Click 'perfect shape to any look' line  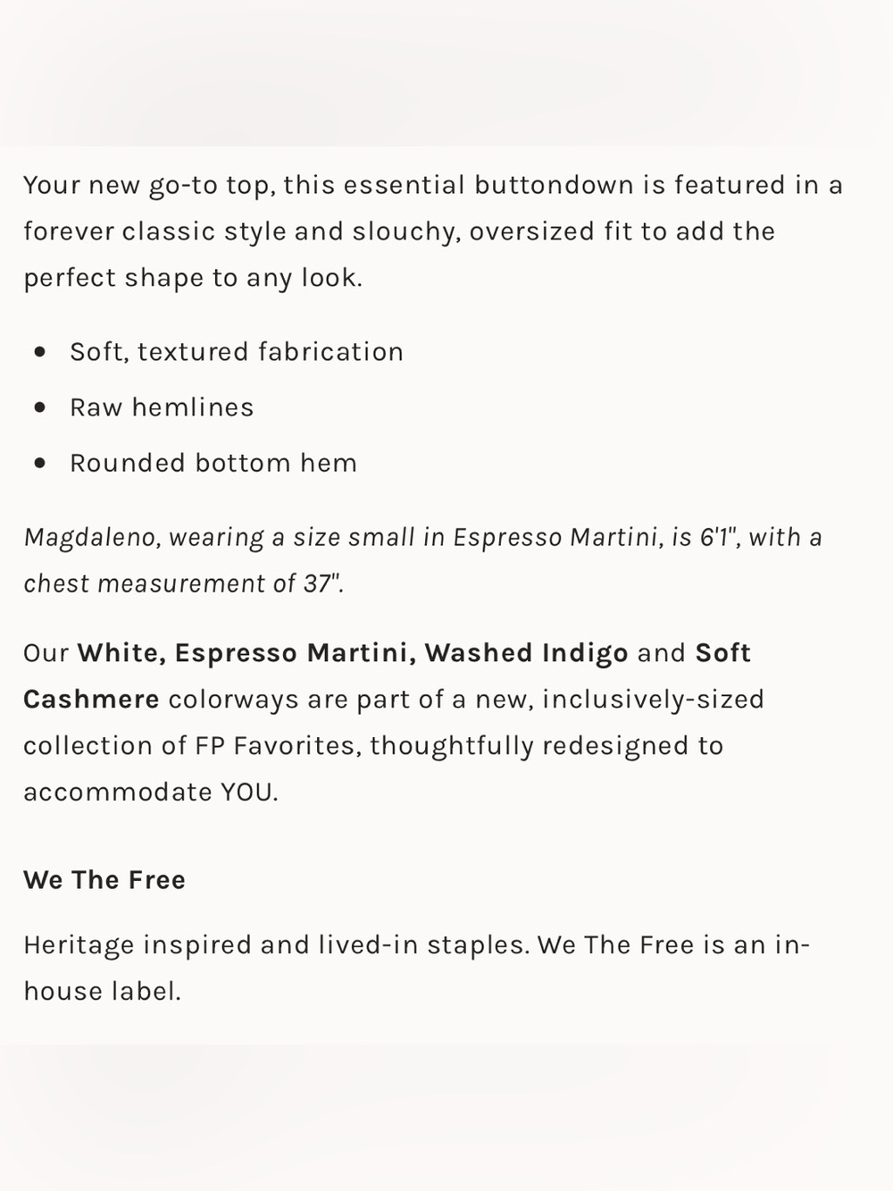(x=193, y=279)
